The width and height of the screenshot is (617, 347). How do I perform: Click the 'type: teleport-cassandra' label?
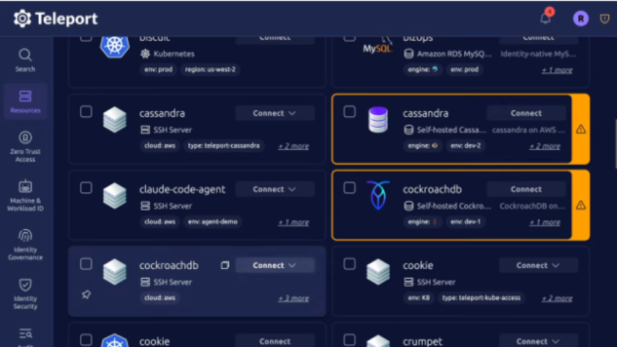pyautogui.click(x=223, y=146)
